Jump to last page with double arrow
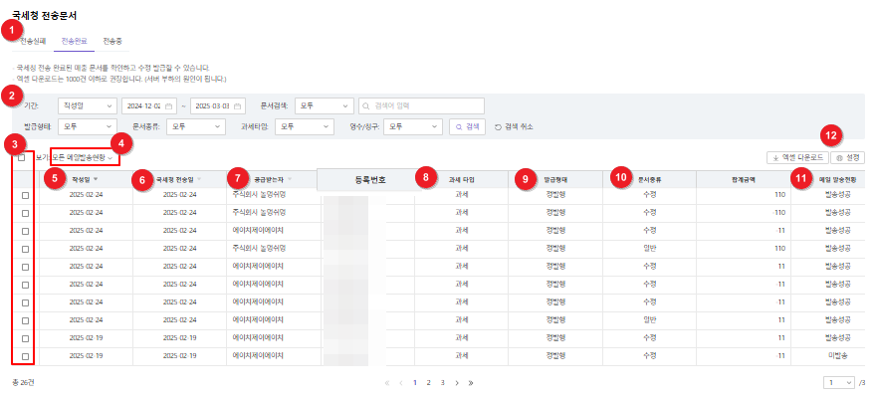 point(470,382)
